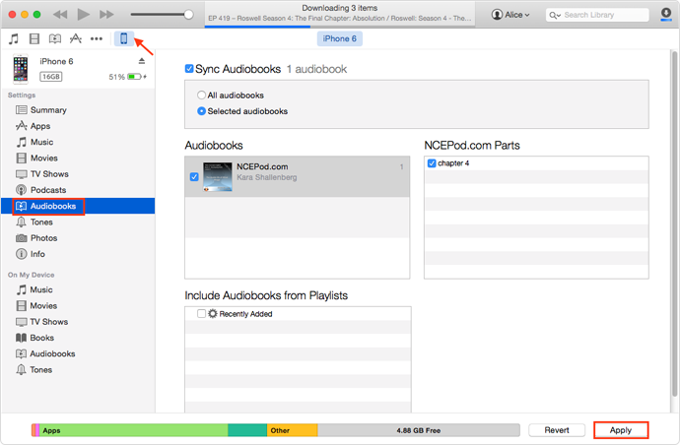Open the Music library icon
Screen dimensions: 680x445
pyautogui.click(x=14, y=38)
